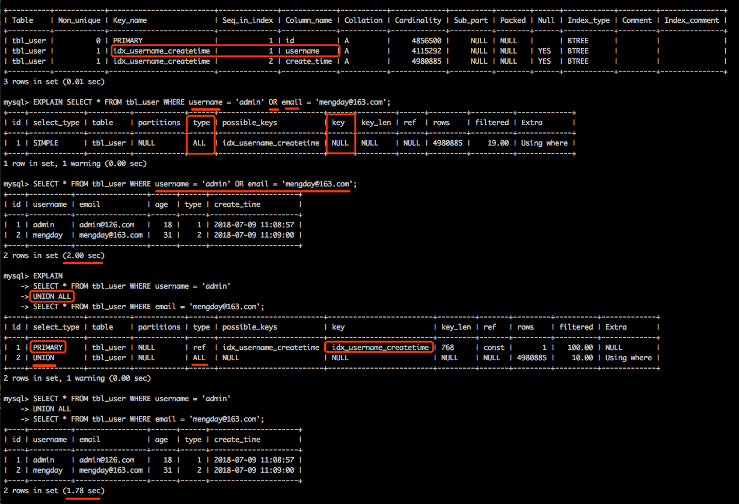This screenshot has height=504, width=739.
Task: Click the boxed PRIMARY select_type value
Action: (48, 348)
